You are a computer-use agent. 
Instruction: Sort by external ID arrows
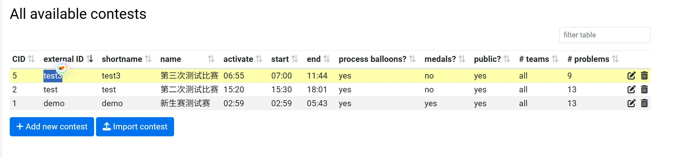click(x=90, y=59)
